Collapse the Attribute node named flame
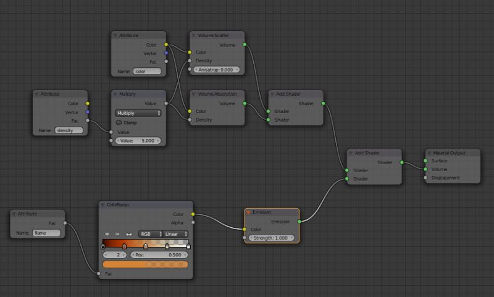The width and height of the screenshot is (494, 297). 14,214
